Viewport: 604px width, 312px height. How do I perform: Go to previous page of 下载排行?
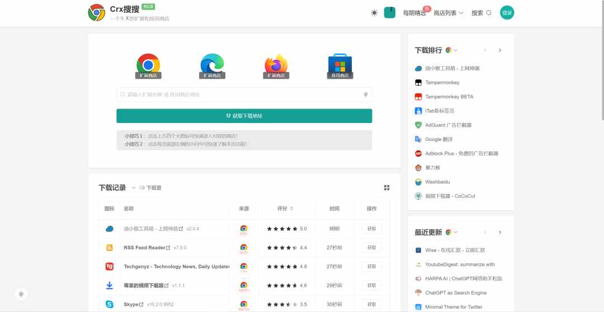(x=485, y=50)
